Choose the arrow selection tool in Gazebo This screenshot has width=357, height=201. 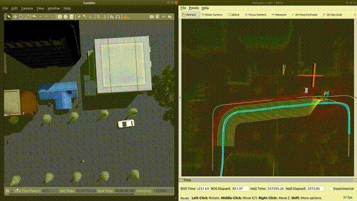(9, 17)
